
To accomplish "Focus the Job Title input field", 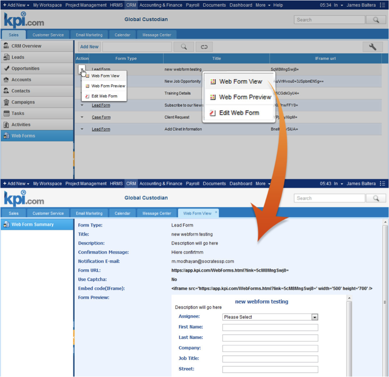I will [270, 359].
